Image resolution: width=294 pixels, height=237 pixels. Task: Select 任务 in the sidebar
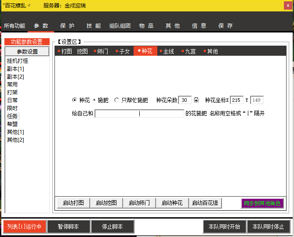pyautogui.click(x=13, y=116)
